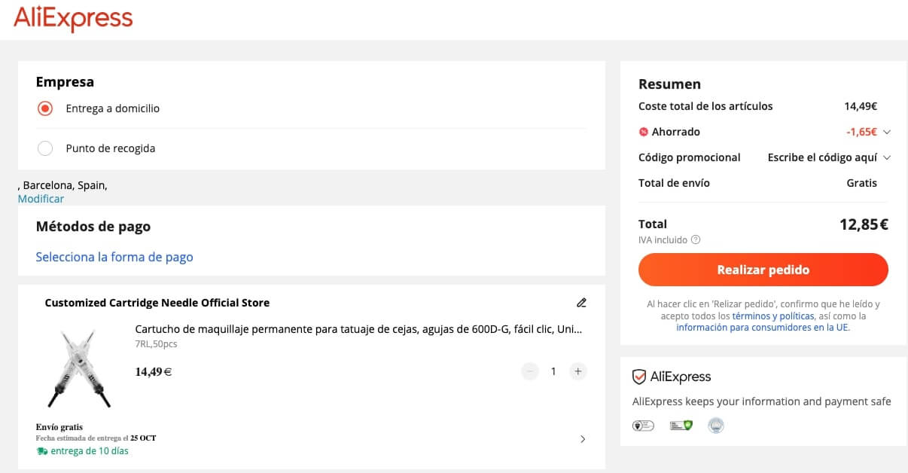This screenshot has height=473, width=908.
Task: Click the red discount badge next to Ahorrado
Action: [644, 132]
